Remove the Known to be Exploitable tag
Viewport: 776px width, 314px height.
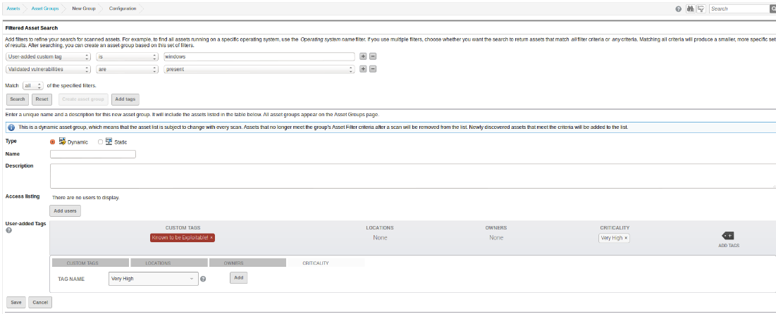211,238
